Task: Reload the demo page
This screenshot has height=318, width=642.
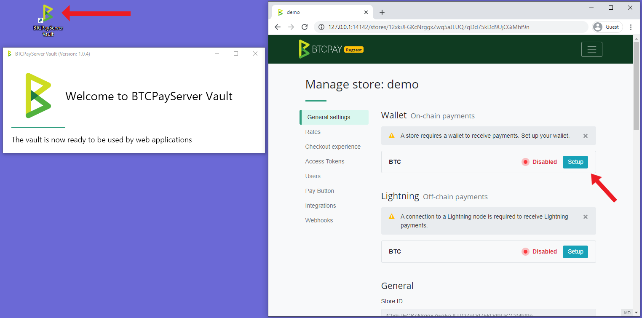Action: (305, 27)
